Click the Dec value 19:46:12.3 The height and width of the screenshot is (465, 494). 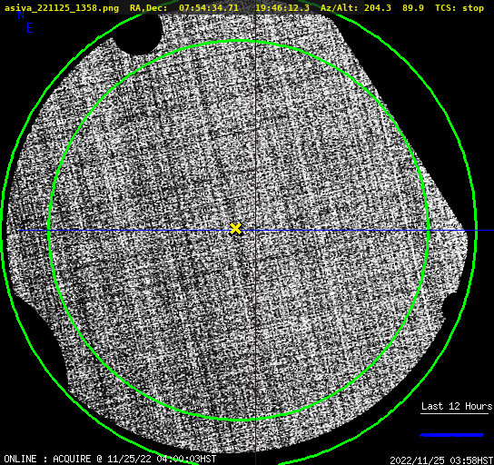pyautogui.click(x=282, y=8)
